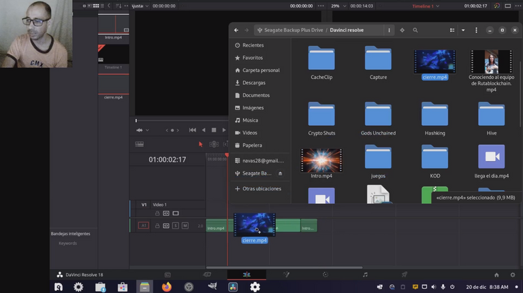Toggle auto track selector on Video 1
The image size is (523, 293).
(166, 213)
